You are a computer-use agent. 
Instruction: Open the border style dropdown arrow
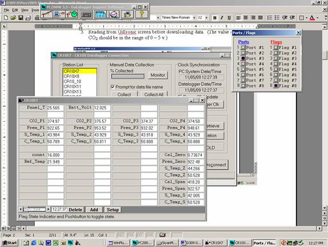pyautogui.click(x=306, y=18)
